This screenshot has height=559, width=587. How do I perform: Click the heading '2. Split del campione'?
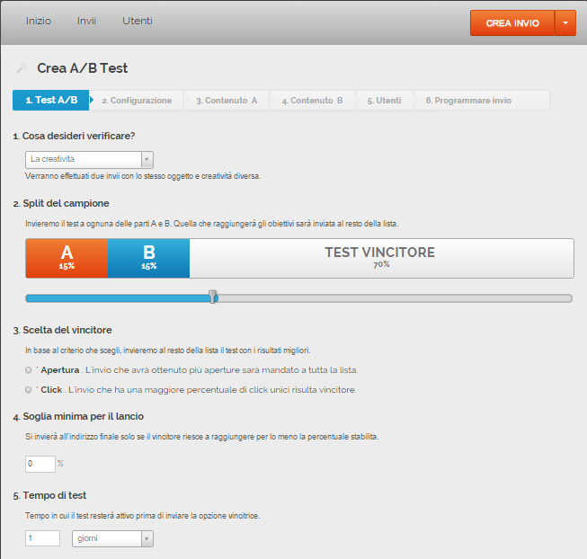tap(61, 203)
